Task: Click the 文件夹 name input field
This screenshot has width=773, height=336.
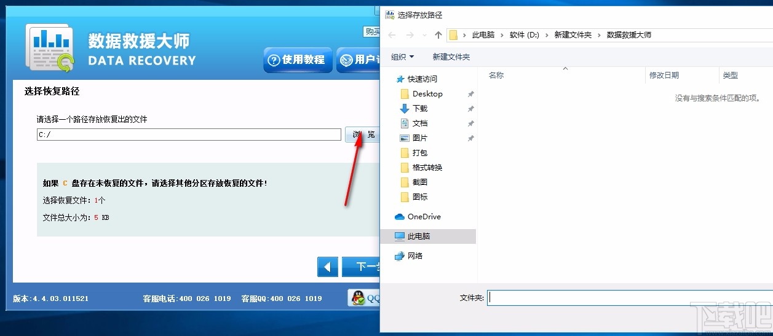Action: 630,298
